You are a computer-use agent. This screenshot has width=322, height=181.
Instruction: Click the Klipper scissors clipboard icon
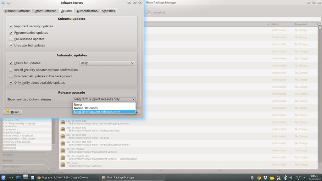tap(279, 178)
